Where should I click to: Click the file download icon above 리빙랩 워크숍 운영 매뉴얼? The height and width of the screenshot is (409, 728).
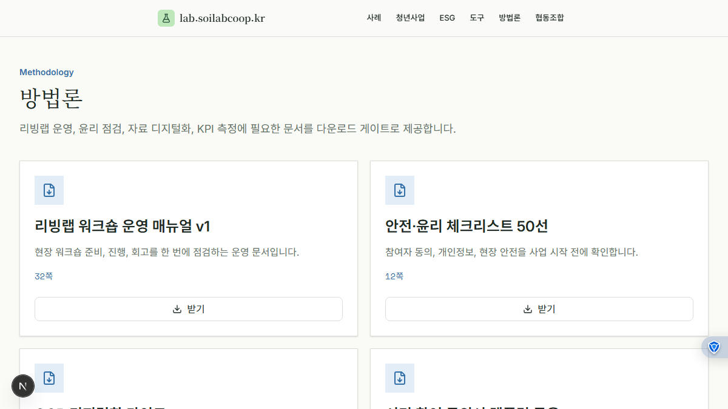pos(49,190)
